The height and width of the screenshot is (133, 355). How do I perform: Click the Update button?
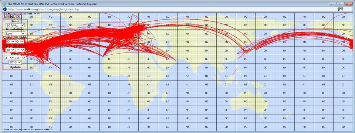point(15,67)
